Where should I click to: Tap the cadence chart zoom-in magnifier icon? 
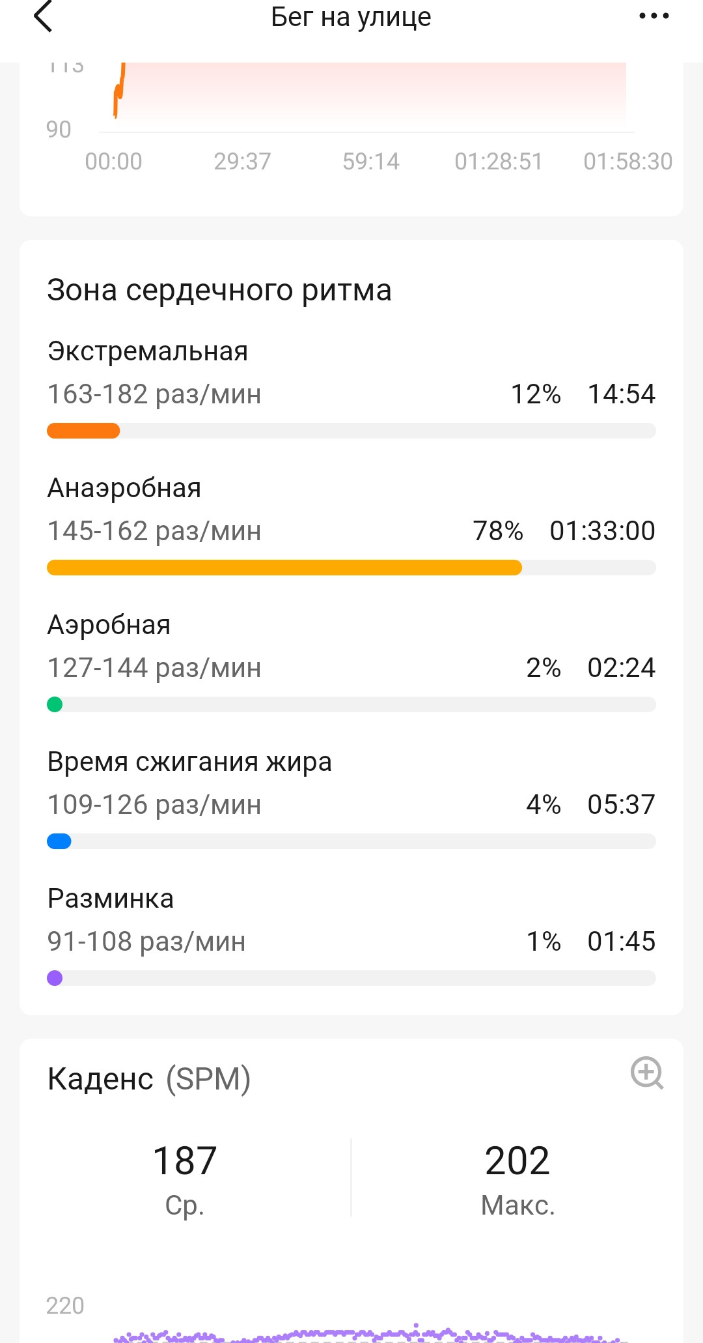coord(647,1073)
